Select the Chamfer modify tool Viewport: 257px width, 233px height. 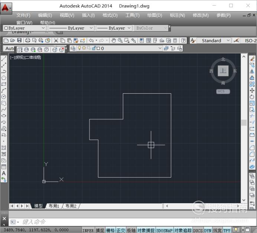(x=252, y=148)
